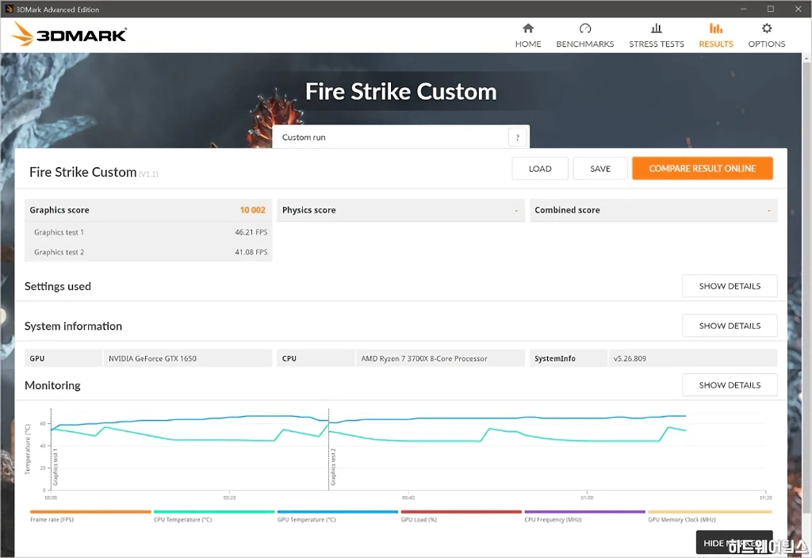
Task: Minimize the 3DMark window
Action: [x=744, y=9]
